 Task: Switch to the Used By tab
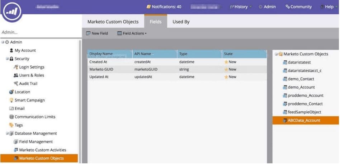point(181,22)
